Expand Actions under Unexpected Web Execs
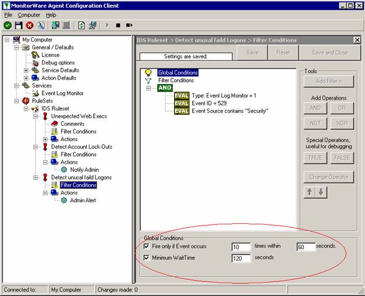This screenshot has height=296, width=365. (x=45, y=139)
